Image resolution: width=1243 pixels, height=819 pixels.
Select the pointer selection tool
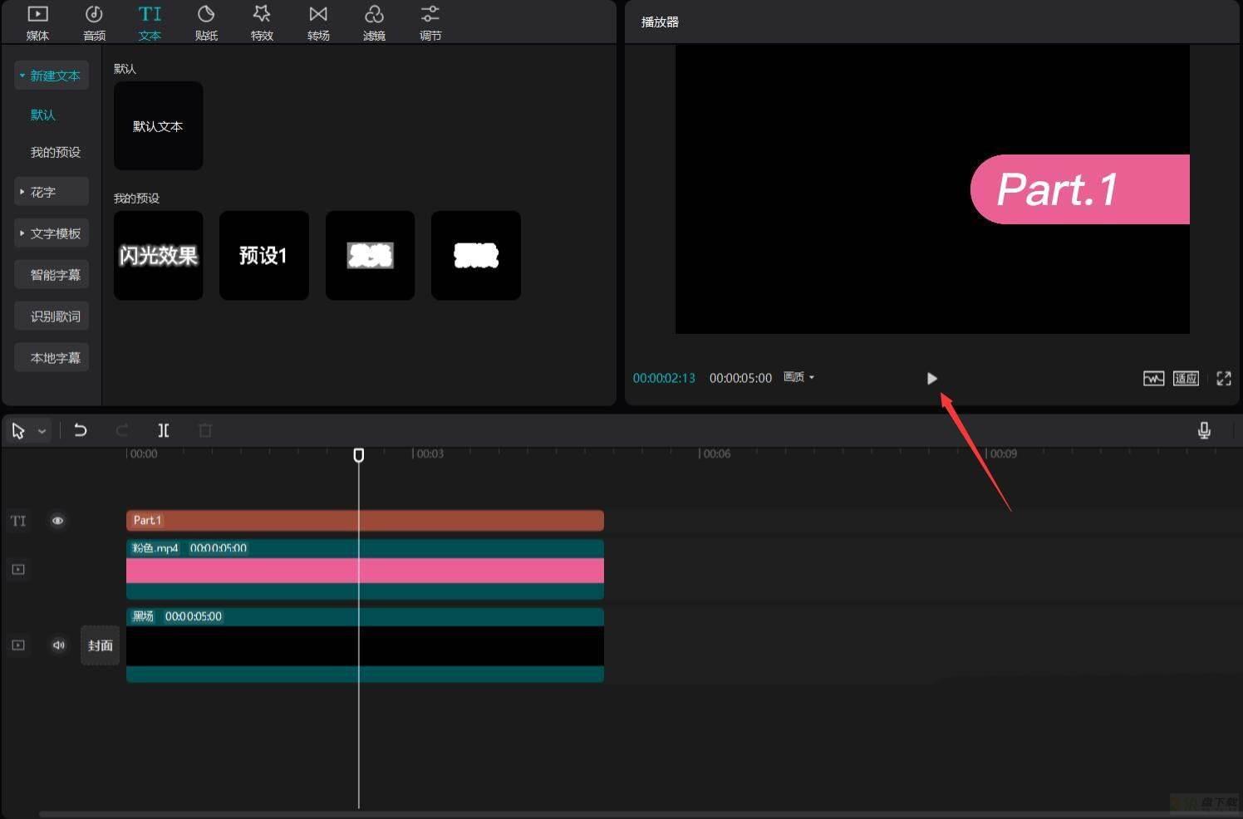(18, 430)
